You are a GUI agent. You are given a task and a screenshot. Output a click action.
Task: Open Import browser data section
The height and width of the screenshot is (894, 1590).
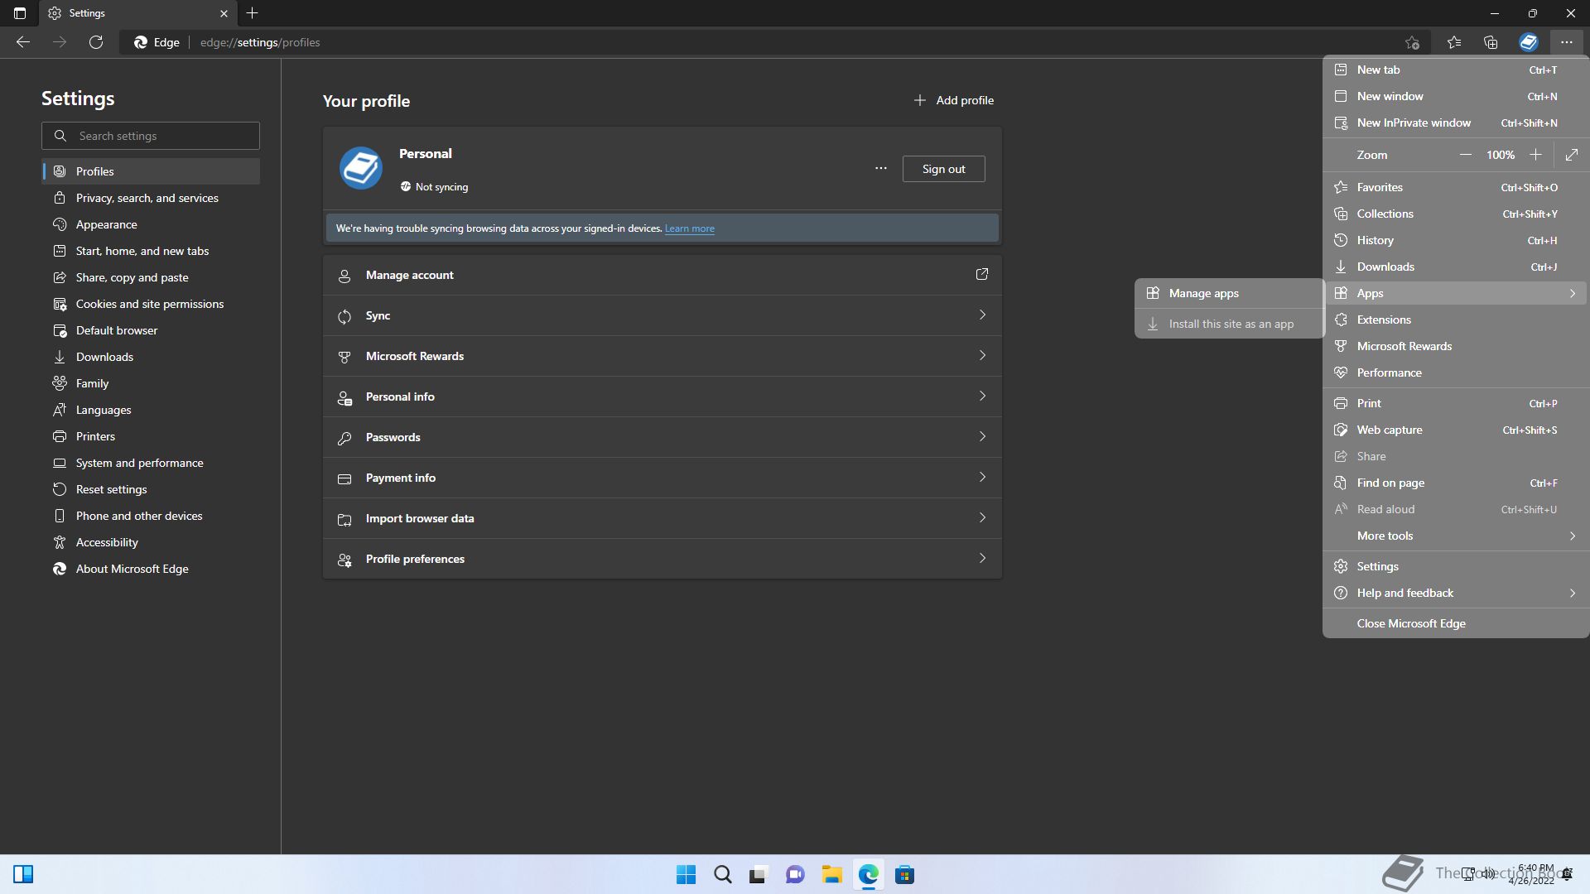662,518
